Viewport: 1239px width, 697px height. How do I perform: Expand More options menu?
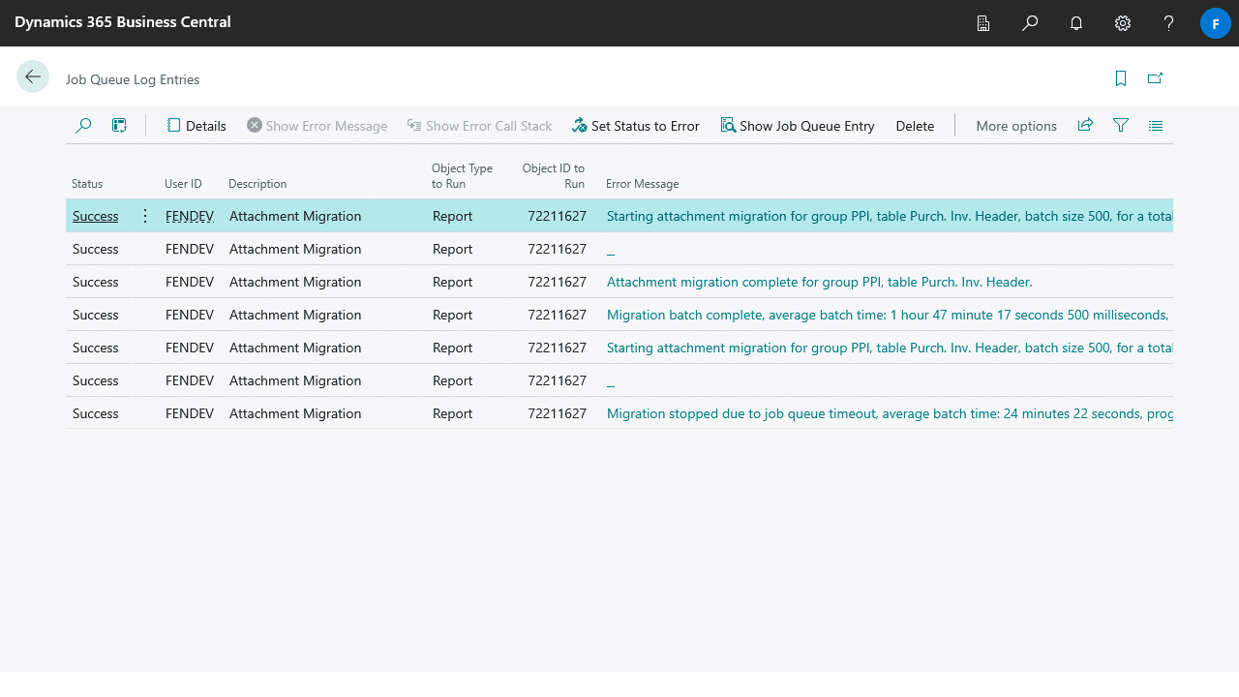pos(1015,126)
